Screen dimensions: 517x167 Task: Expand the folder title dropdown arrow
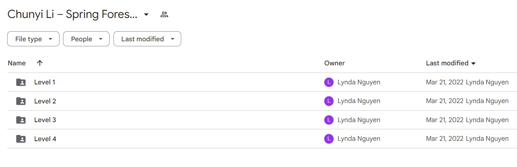[x=146, y=15]
